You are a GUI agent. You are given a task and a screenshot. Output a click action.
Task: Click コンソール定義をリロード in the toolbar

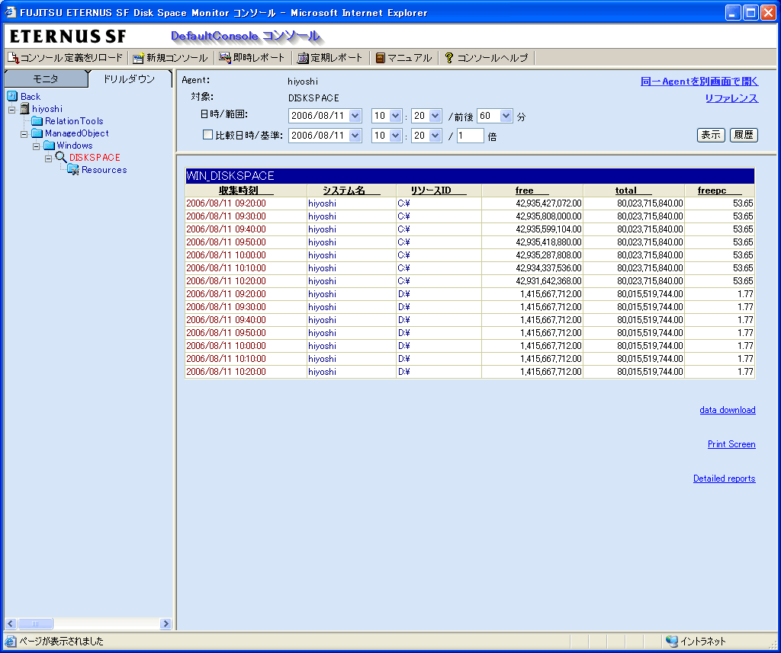pos(66,58)
